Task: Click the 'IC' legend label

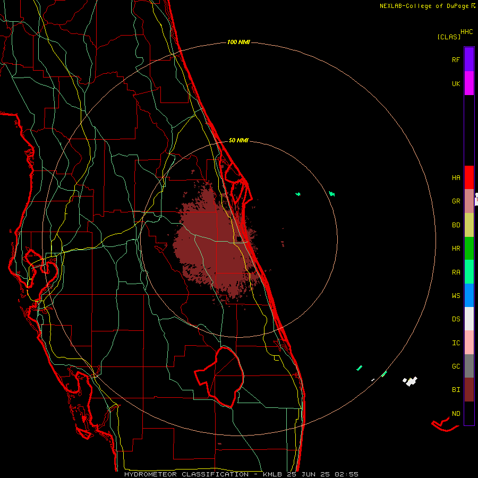Action: coord(456,343)
